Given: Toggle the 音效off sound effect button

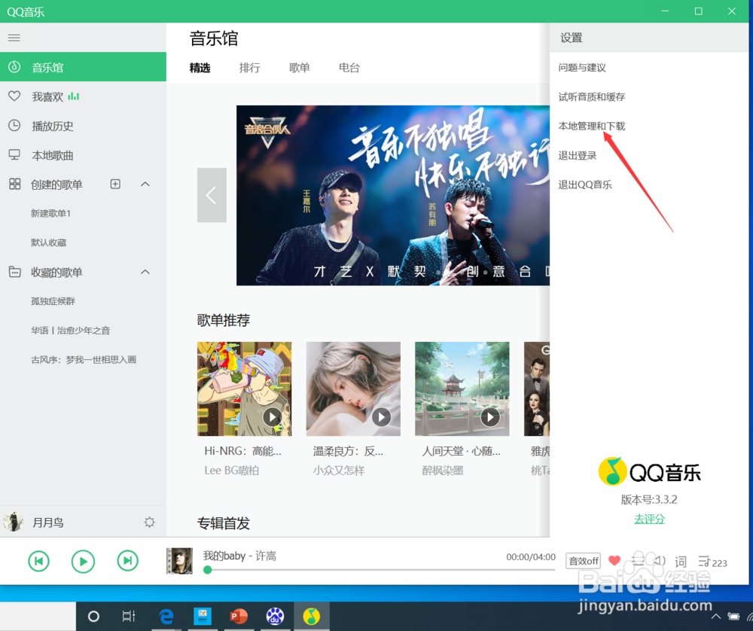Looking at the screenshot, I should coord(583,561).
